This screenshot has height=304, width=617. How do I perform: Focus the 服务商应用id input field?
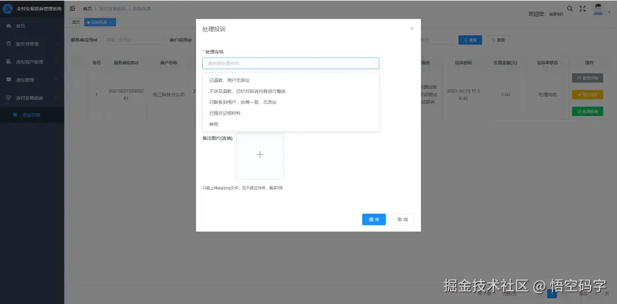tap(133, 40)
